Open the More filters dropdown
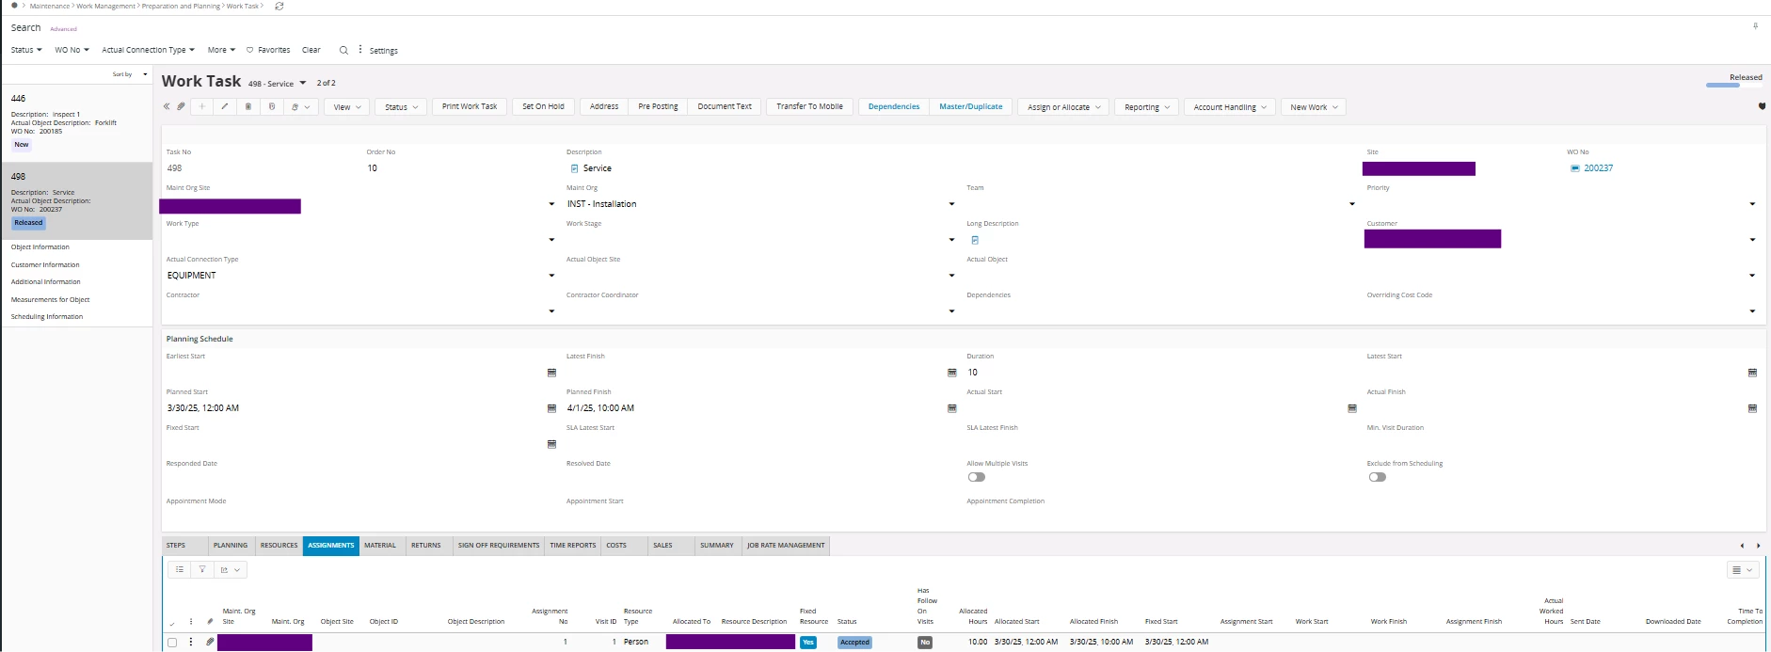Screen dimensions: 1771x652 (221, 50)
